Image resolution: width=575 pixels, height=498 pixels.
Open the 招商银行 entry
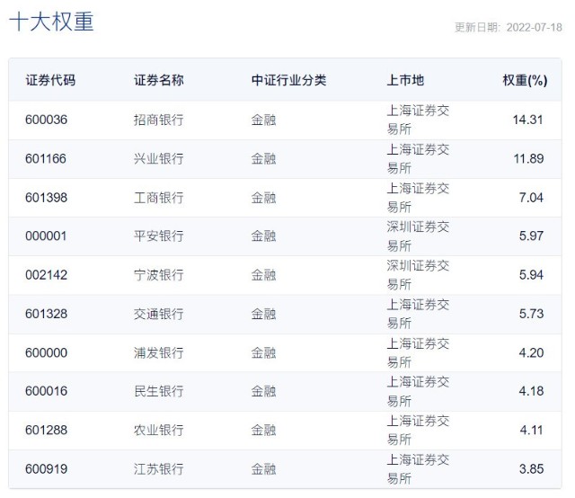pyautogui.click(x=159, y=120)
